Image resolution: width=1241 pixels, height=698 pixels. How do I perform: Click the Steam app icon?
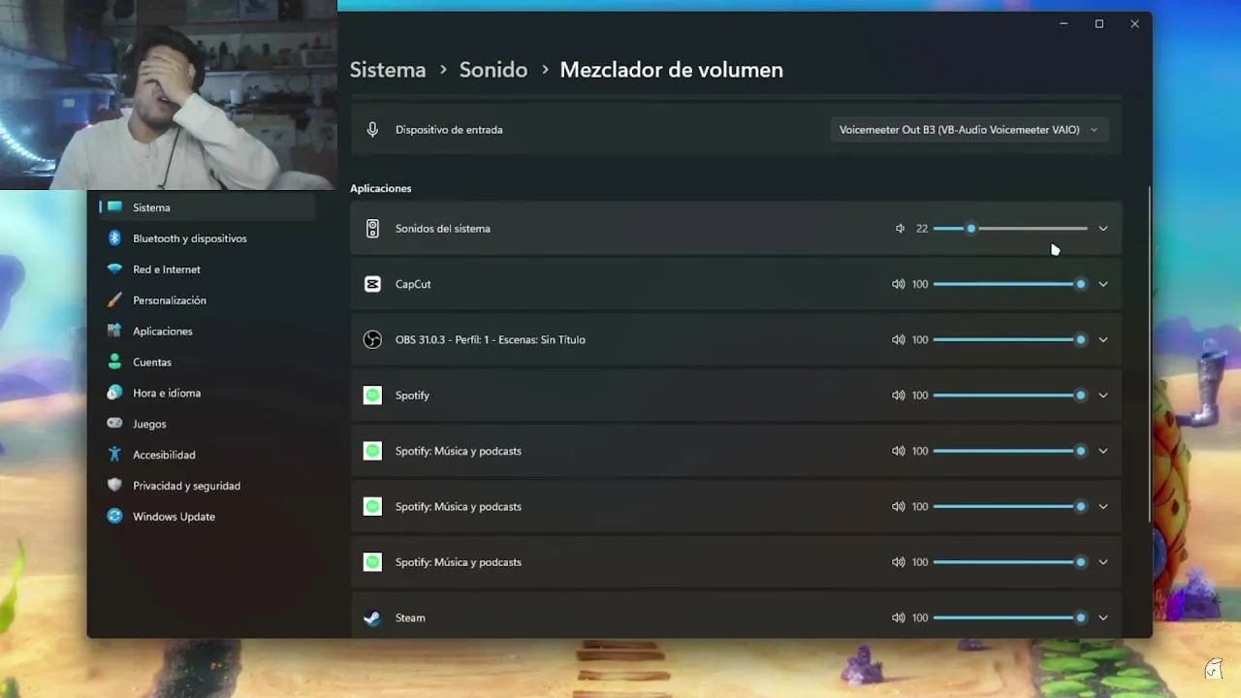tap(372, 618)
